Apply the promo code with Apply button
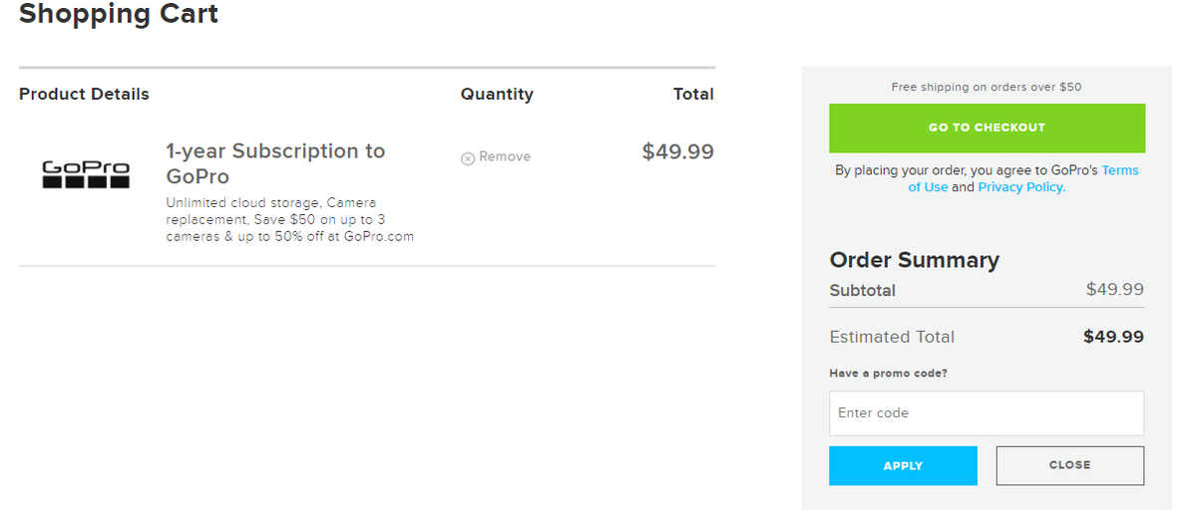This screenshot has height=525, width=1189. tap(903, 465)
